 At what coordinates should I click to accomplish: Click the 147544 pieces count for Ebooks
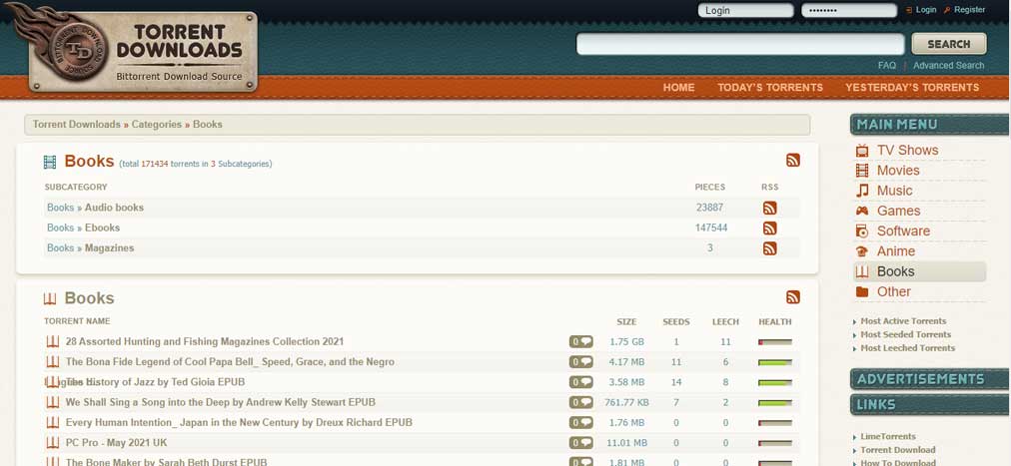(711, 228)
